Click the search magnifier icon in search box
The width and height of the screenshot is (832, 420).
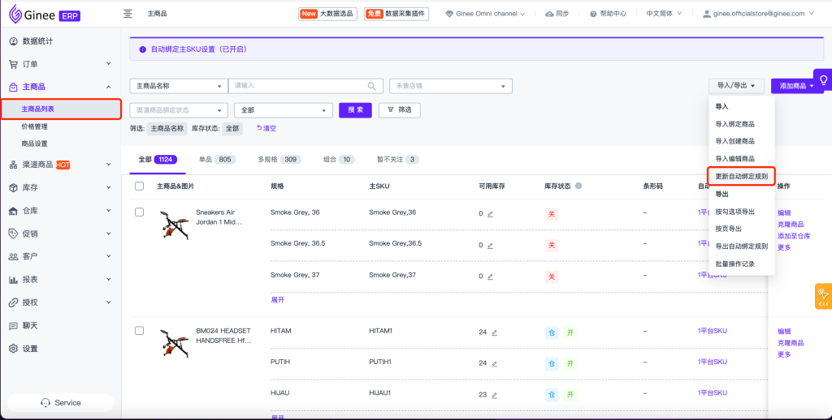point(372,86)
